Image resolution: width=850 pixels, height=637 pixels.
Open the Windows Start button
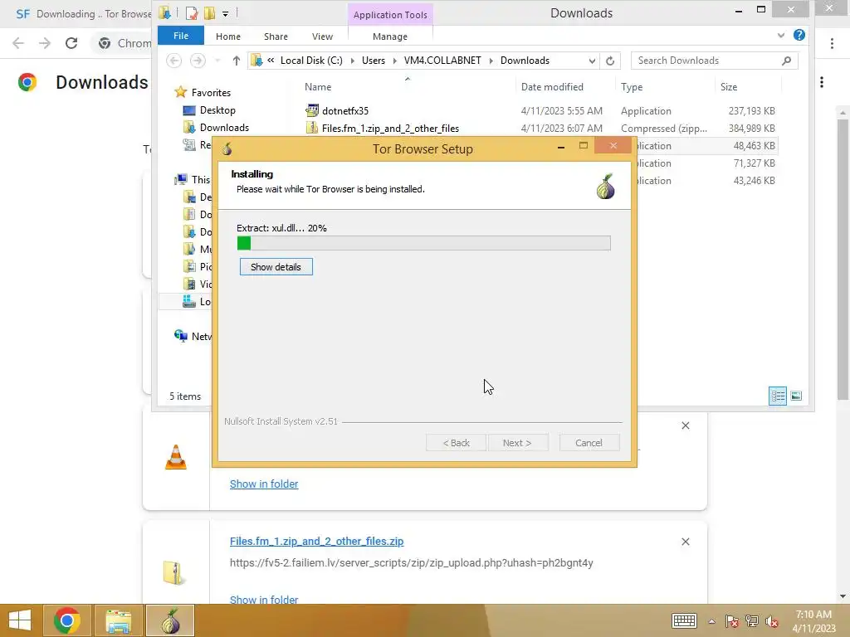[20, 620]
